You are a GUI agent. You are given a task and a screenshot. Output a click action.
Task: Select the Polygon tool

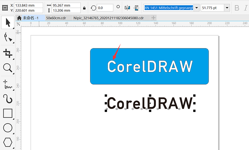tap(8, 142)
